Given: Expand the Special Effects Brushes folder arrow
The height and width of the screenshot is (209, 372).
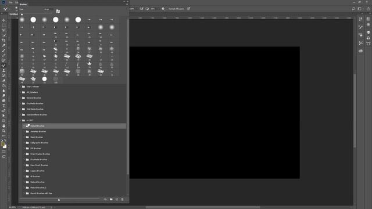Looking at the screenshot, I should (x=20, y=115).
